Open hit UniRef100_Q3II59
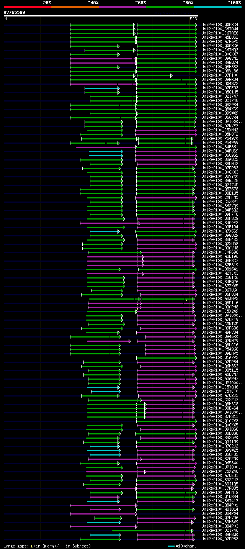 pyautogui.click(x=220, y=442)
